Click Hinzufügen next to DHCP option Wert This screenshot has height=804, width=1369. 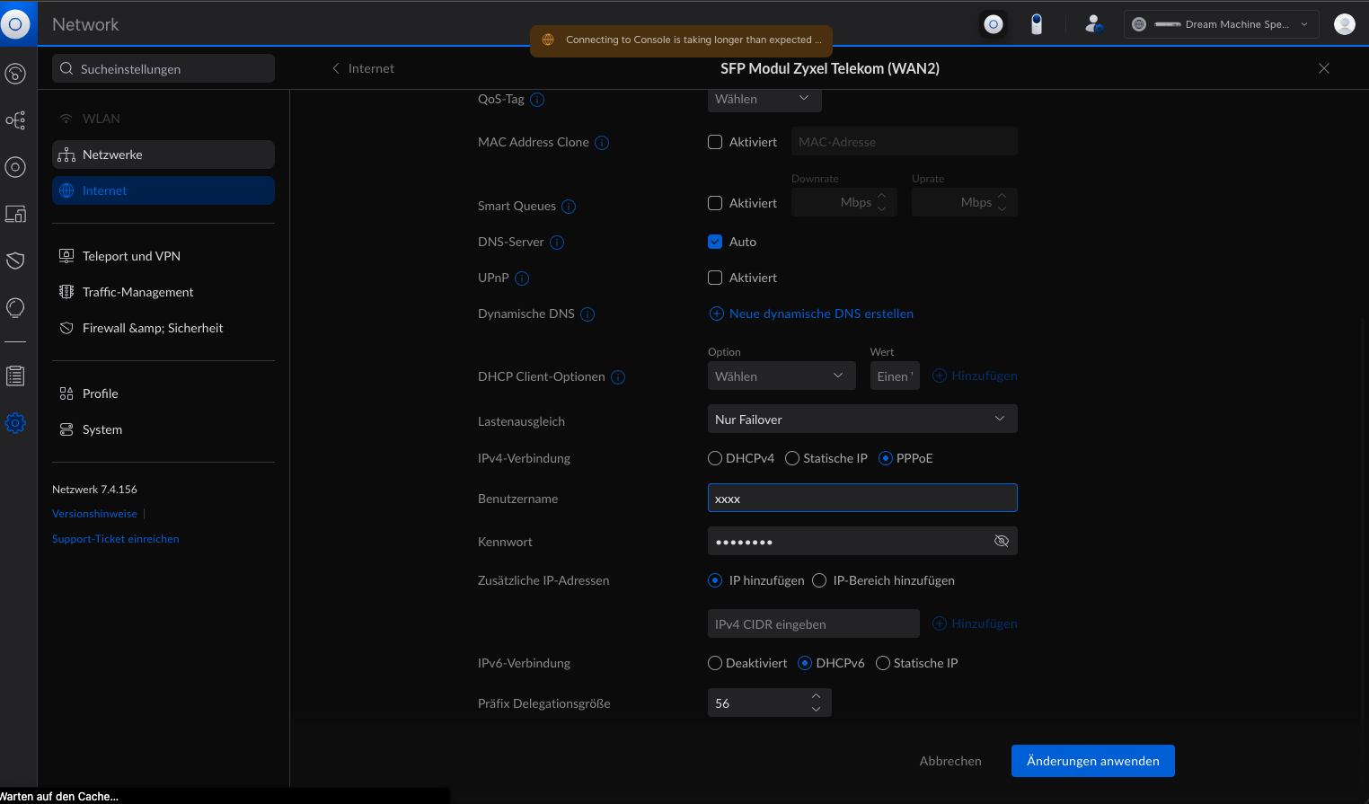(975, 375)
